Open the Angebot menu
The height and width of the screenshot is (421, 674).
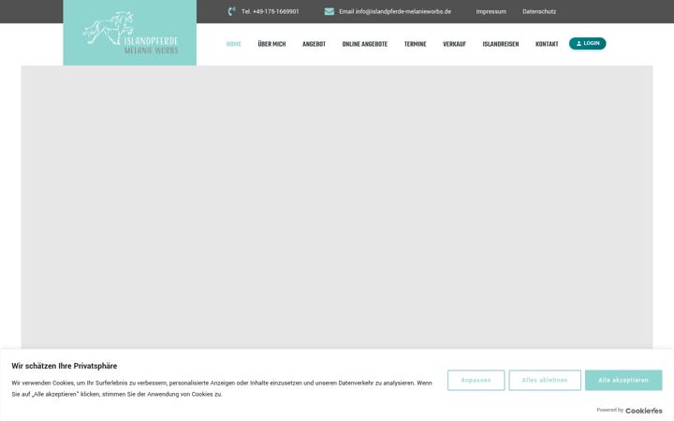pos(314,44)
